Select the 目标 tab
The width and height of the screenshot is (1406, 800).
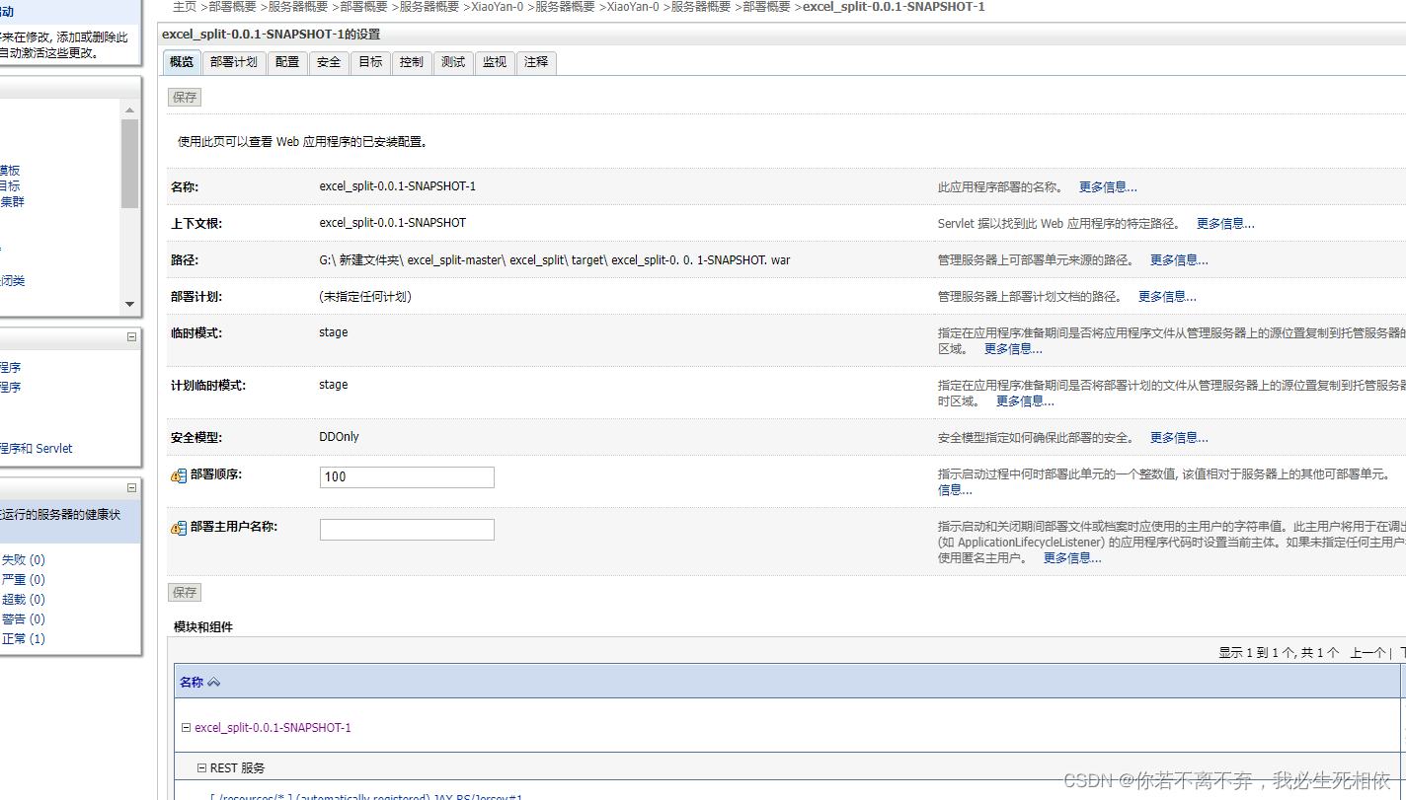click(370, 62)
